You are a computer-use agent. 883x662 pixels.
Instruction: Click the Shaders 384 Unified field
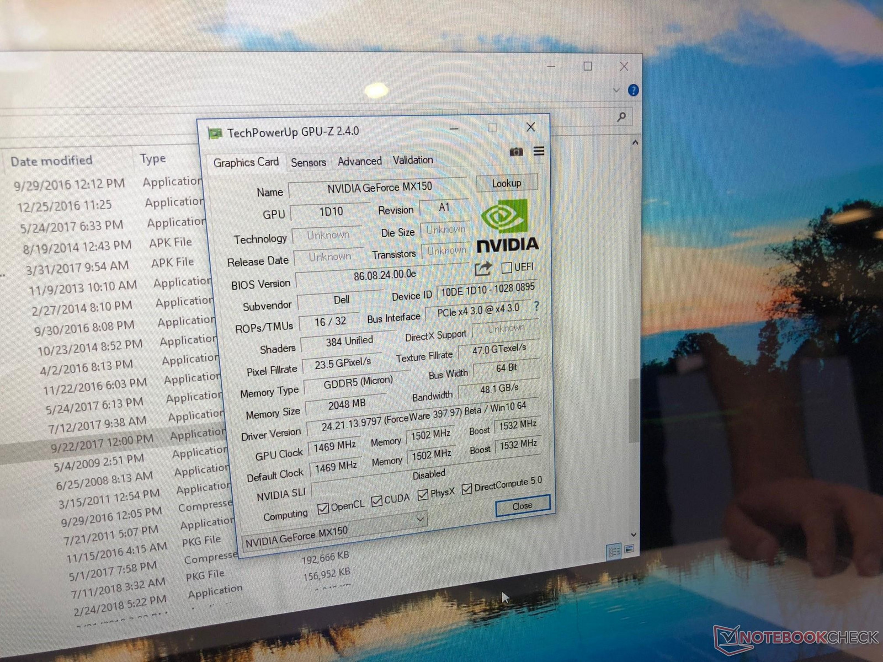tap(349, 341)
